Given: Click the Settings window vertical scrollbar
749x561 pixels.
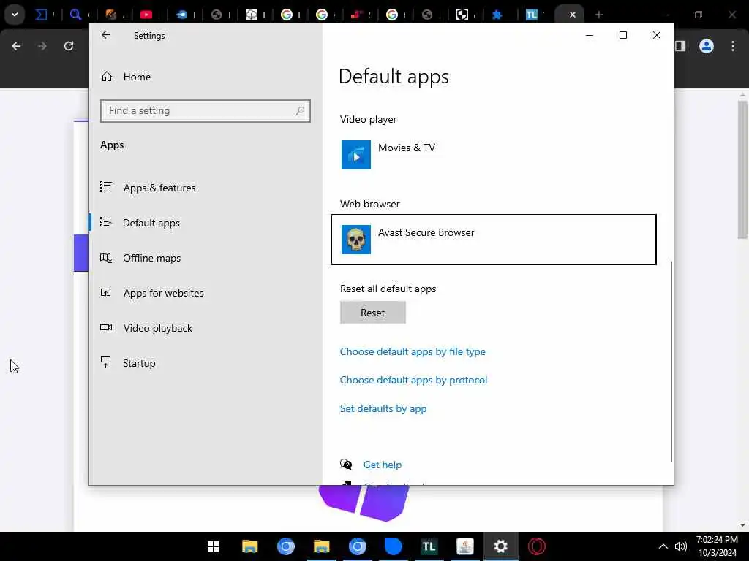Looking at the screenshot, I should 671,361.
